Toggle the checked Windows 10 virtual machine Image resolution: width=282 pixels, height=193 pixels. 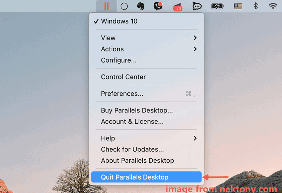pyautogui.click(x=146, y=21)
